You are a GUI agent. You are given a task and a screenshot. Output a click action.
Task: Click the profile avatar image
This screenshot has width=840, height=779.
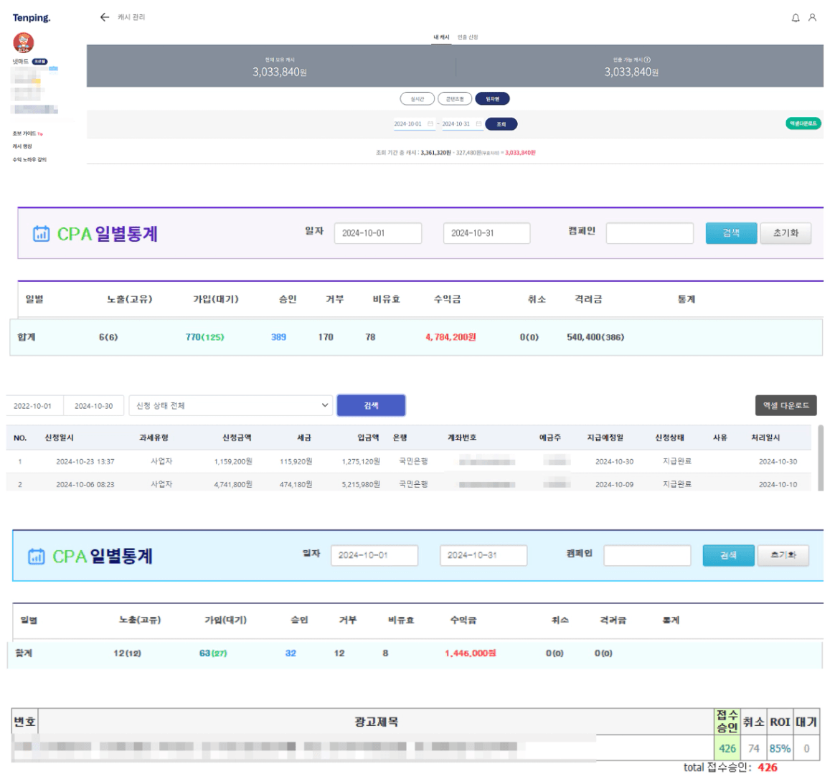pos(24,42)
